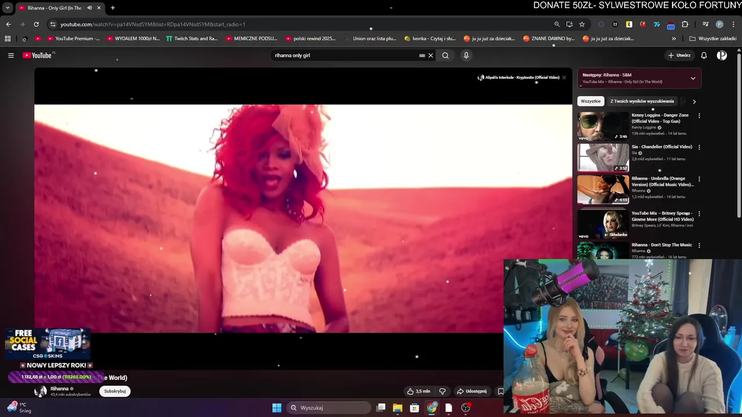742x417 pixels.
Task: Click the Udostępnij share button
Action: tap(472, 392)
